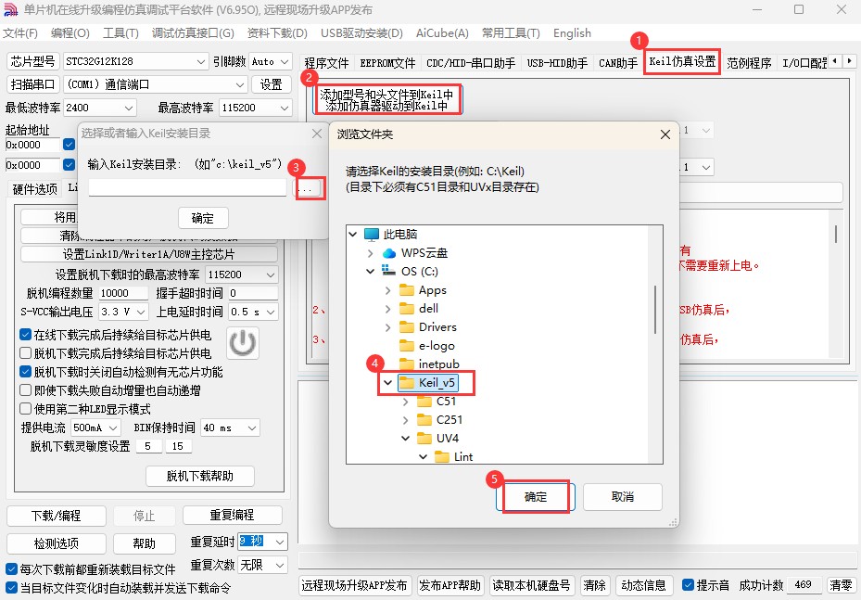Screen dimensions: 861x600
Task: Select the C251 folder icon
Action: click(424, 420)
